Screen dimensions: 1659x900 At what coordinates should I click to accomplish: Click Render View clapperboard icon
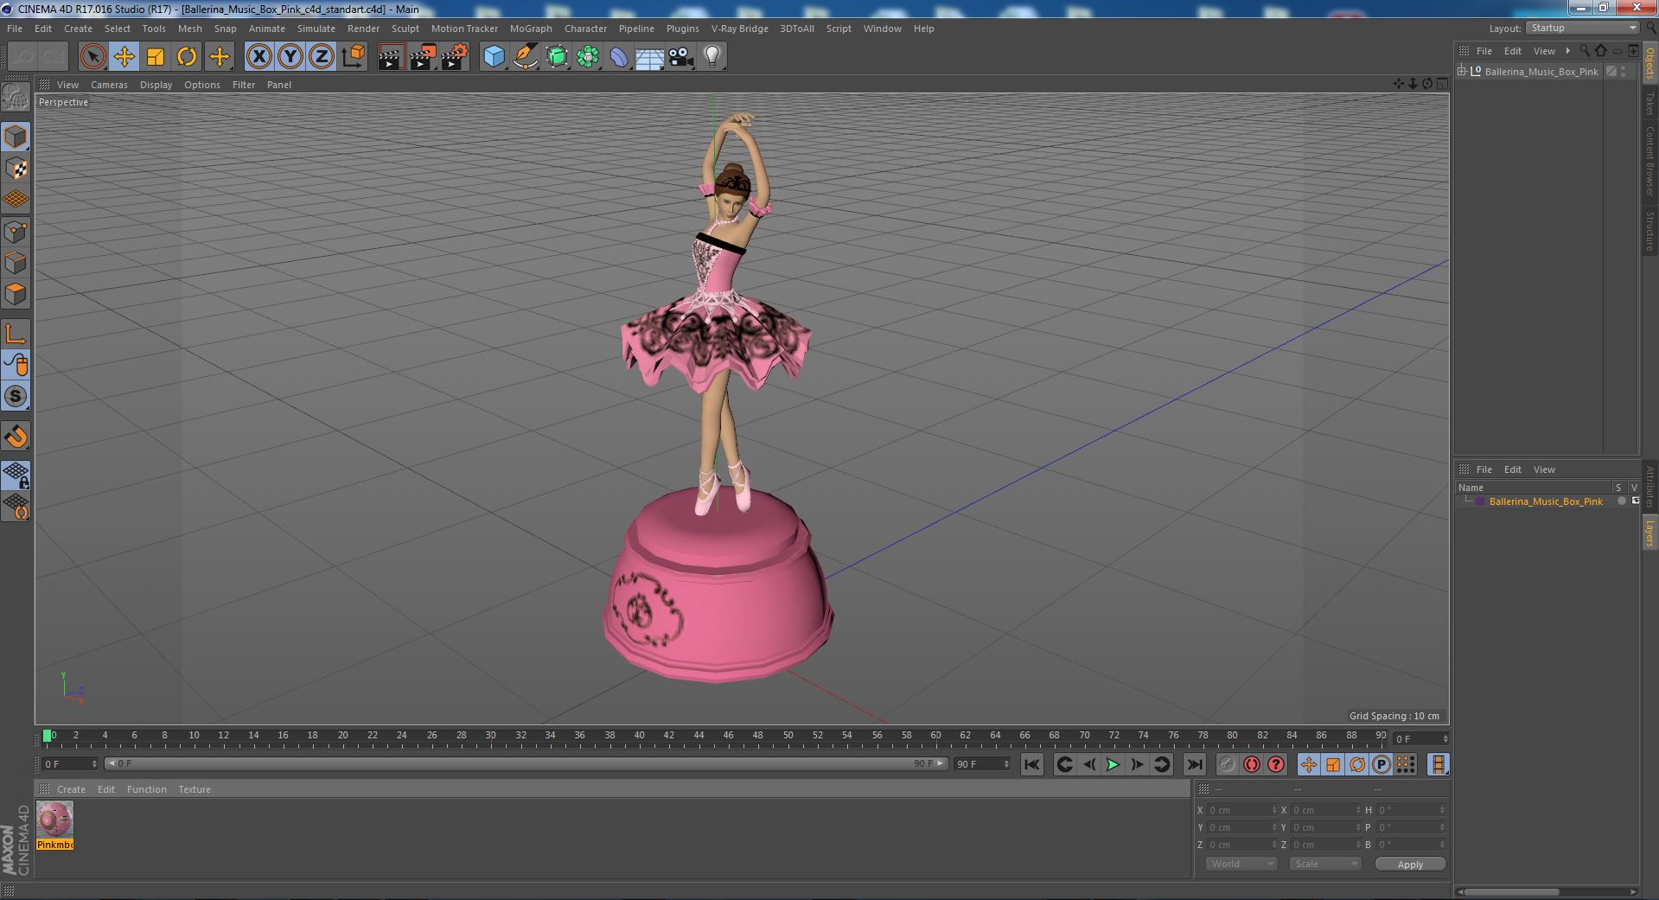(391, 57)
